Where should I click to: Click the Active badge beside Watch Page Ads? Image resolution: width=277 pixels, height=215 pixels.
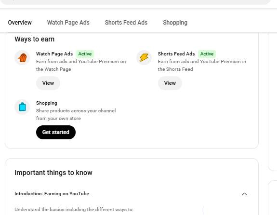(x=85, y=54)
